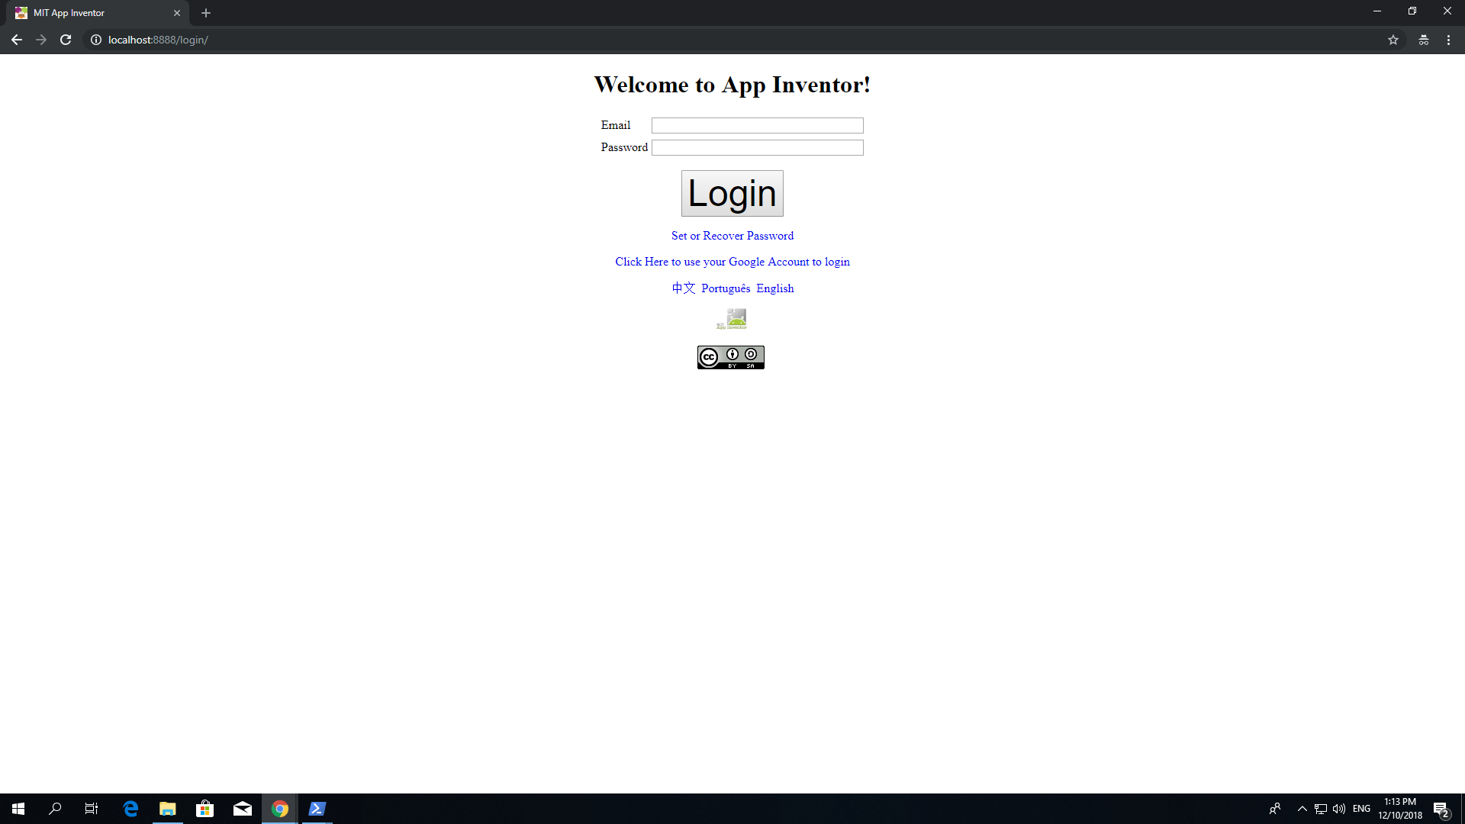1465x824 pixels.
Task: Open Chrome's three-dot menu
Action: point(1448,40)
